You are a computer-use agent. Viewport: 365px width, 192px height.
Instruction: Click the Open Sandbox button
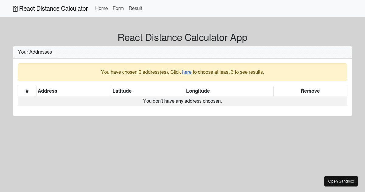[x=341, y=181]
